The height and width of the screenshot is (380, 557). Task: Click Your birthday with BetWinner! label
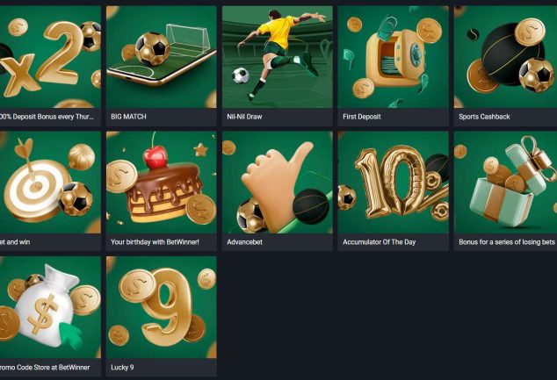click(155, 242)
